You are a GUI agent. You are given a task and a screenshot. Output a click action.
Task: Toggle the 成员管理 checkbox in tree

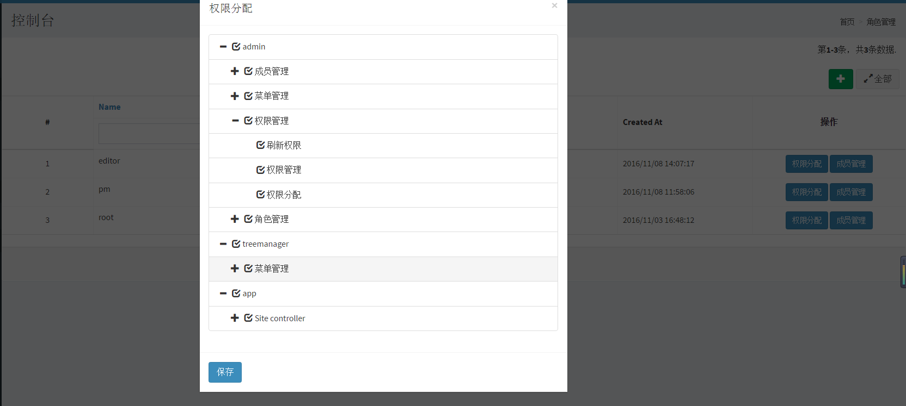click(x=248, y=71)
